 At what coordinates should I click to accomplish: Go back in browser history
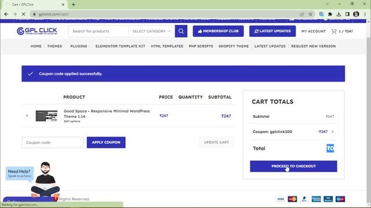coord(6,14)
